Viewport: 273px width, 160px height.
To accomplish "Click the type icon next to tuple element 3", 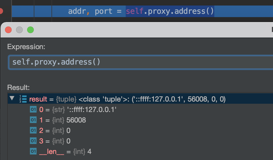I will tap(33, 141).
